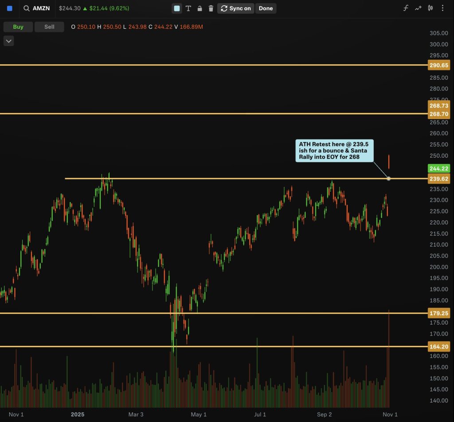Open the indicators function icon

406,8
